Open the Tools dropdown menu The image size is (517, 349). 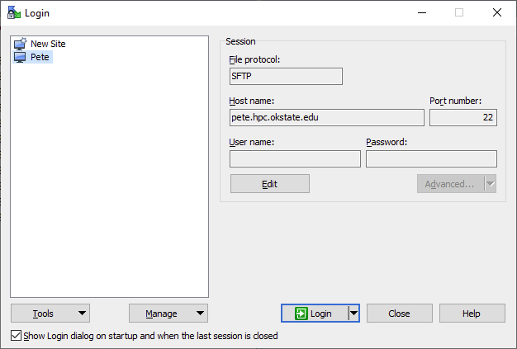click(50, 314)
